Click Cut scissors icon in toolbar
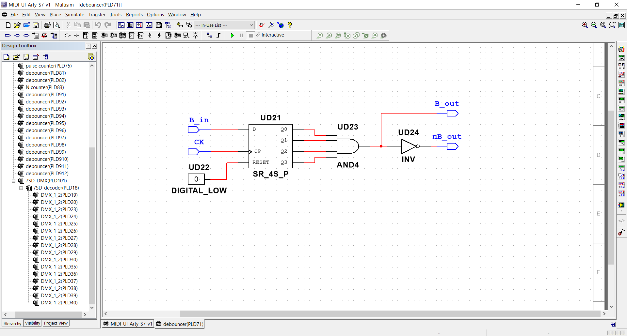627x336 pixels. pyautogui.click(x=68, y=25)
